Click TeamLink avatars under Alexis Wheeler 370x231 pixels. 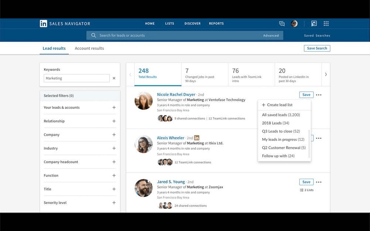tap(165, 162)
